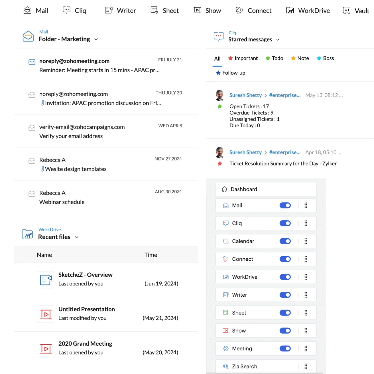374x374 pixels.
Task: Open Vault icon in top bar
Action: [x=347, y=11]
